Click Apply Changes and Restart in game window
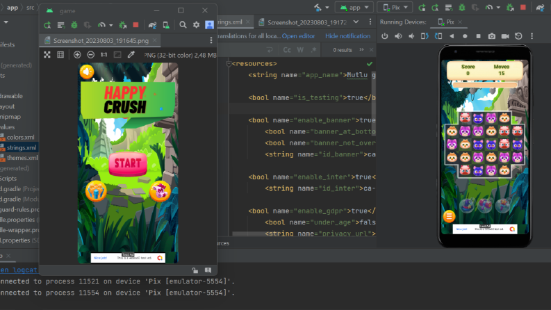The height and width of the screenshot is (310, 551). pyautogui.click(x=47, y=25)
